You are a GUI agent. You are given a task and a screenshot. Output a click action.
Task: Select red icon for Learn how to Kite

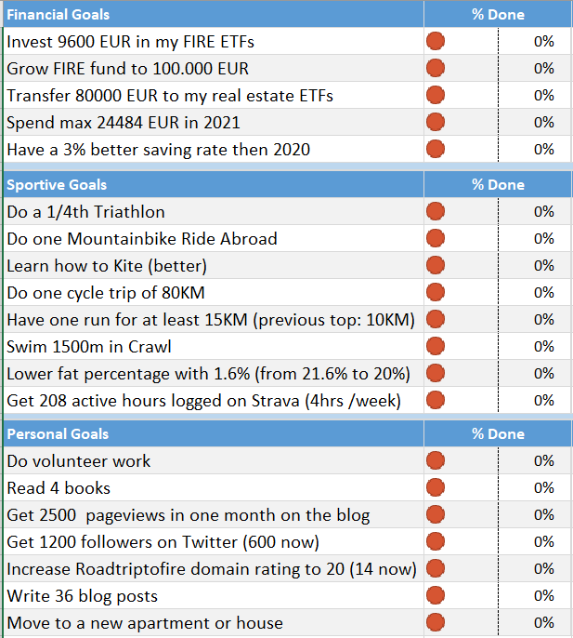[x=435, y=266]
